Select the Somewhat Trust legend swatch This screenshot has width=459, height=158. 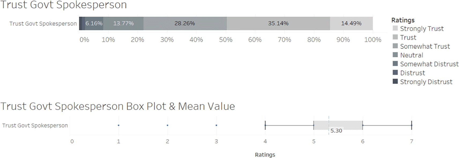[395, 46]
